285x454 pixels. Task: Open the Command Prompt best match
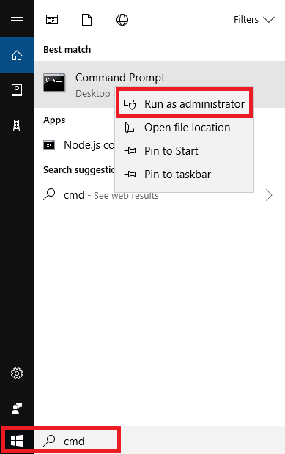[x=160, y=84]
